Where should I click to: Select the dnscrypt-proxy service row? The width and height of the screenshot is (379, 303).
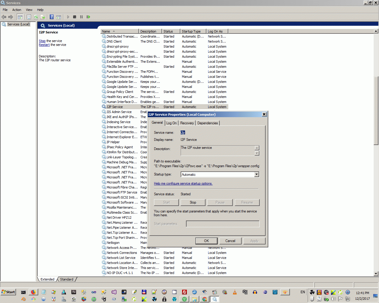(165, 46)
